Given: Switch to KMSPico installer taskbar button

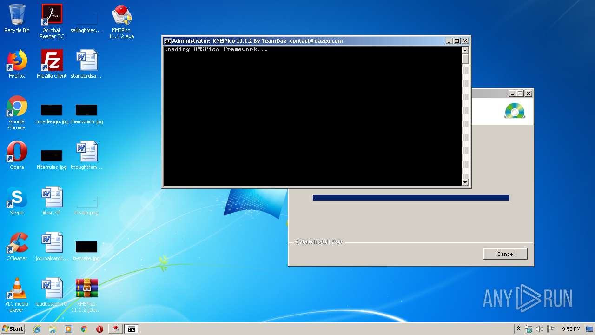Looking at the screenshot, I should (x=115, y=329).
